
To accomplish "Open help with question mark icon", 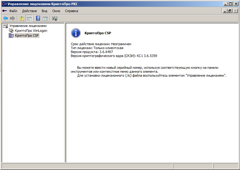I will [x=38, y=18].
